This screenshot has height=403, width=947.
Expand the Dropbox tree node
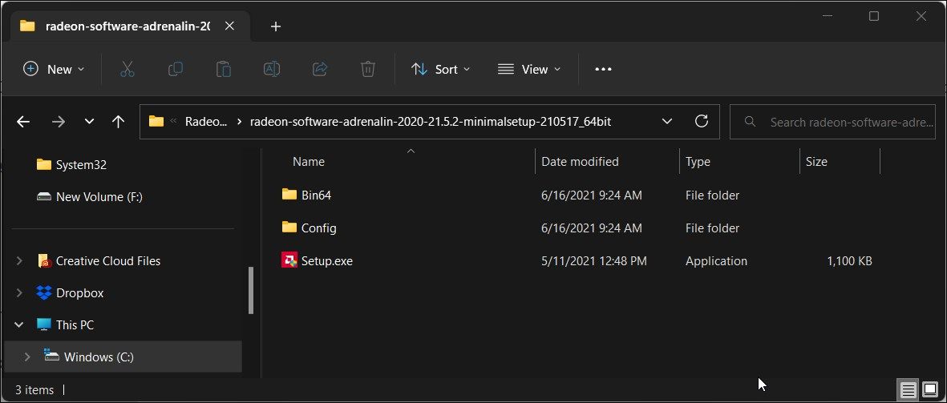(x=19, y=292)
